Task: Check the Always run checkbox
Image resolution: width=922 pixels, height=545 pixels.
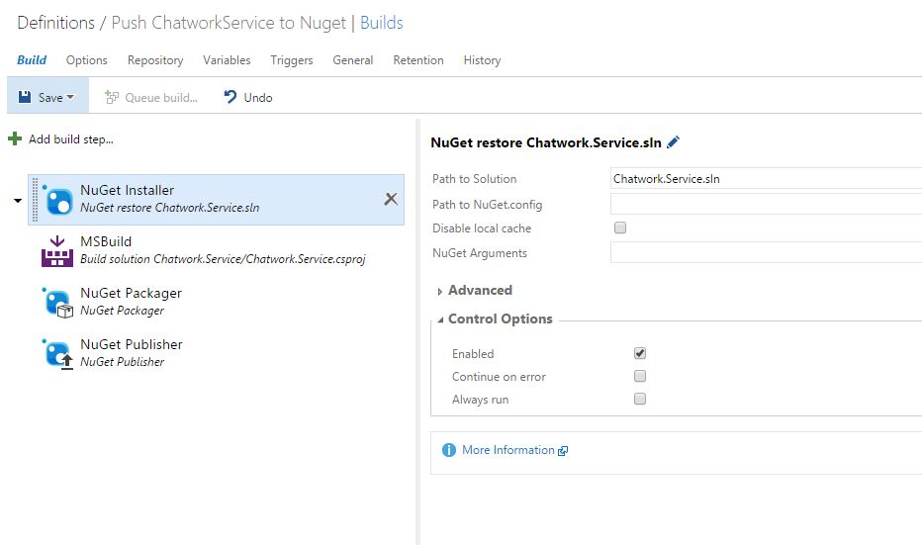Action: (x=640, y=399)
